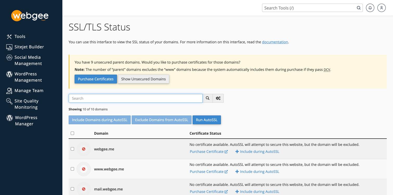Click the red status icon for mail.webgee.me

(x=84, y=189)
